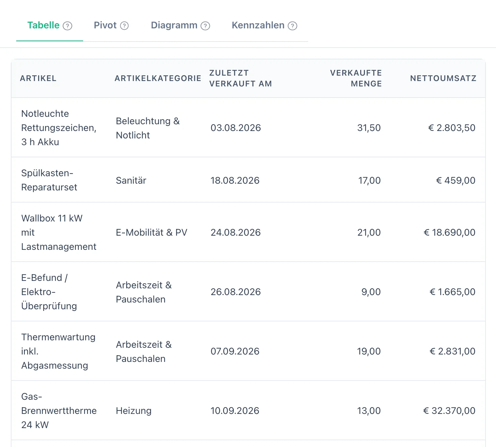Click net revenue € 1.665,00
The image size is (496, 447).
(452, 292)
